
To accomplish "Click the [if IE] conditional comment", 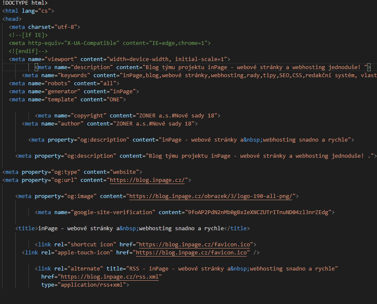I will (x=28, y=35).
